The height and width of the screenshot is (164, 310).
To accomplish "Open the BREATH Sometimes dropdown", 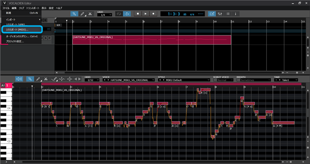I will [255, 80].
